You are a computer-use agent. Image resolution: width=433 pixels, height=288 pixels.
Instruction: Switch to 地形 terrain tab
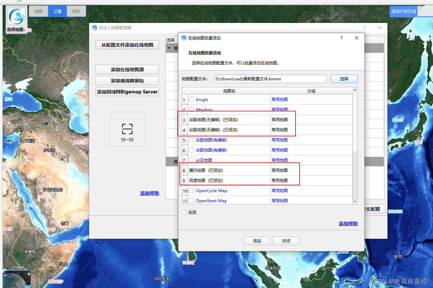click(76, 11)
